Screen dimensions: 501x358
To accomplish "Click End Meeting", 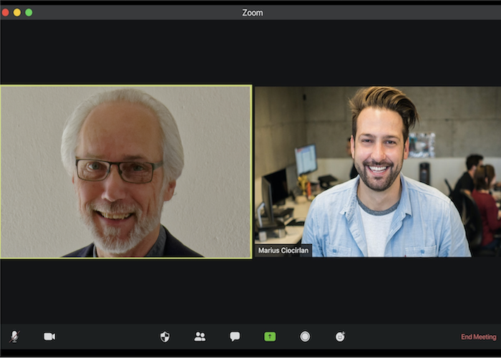I will click(479, 337).
